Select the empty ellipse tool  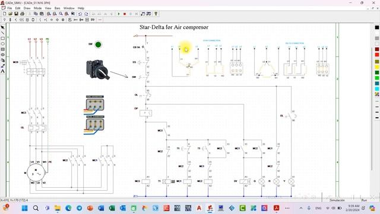2,44
